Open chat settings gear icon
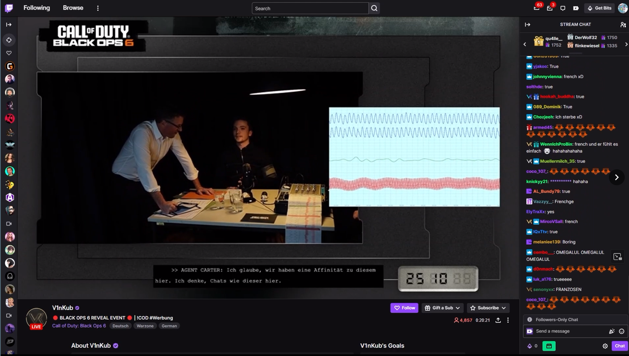The height and width of the screenshot is (356, 629). click(x=605, y=346)
